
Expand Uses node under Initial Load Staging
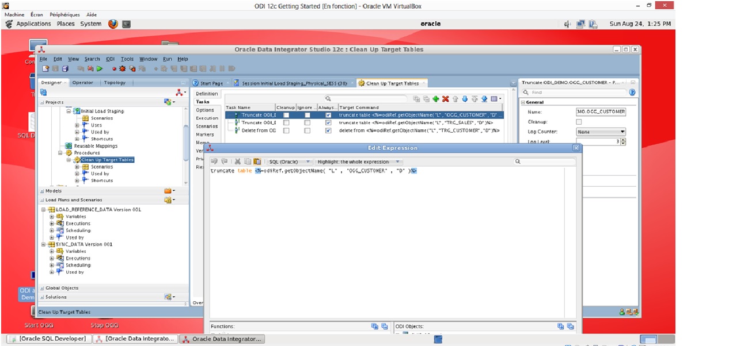[77, 125]
